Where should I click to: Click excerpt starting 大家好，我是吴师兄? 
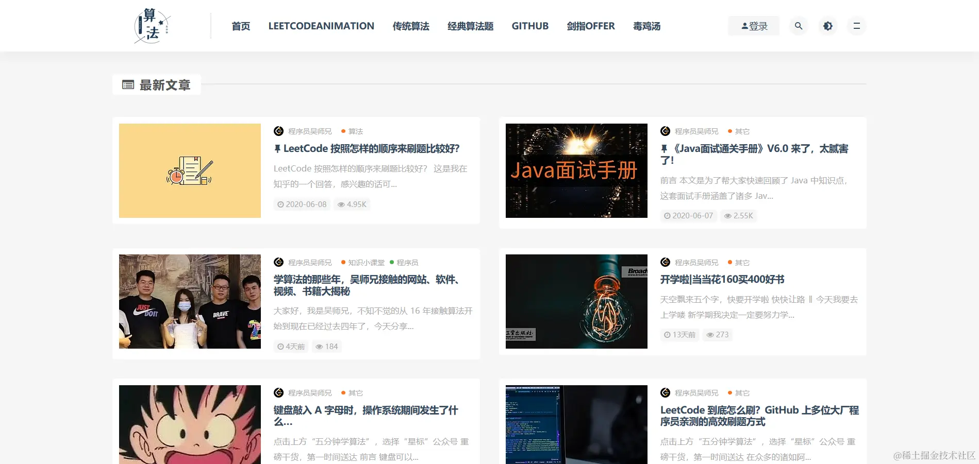tap(373, 319)
